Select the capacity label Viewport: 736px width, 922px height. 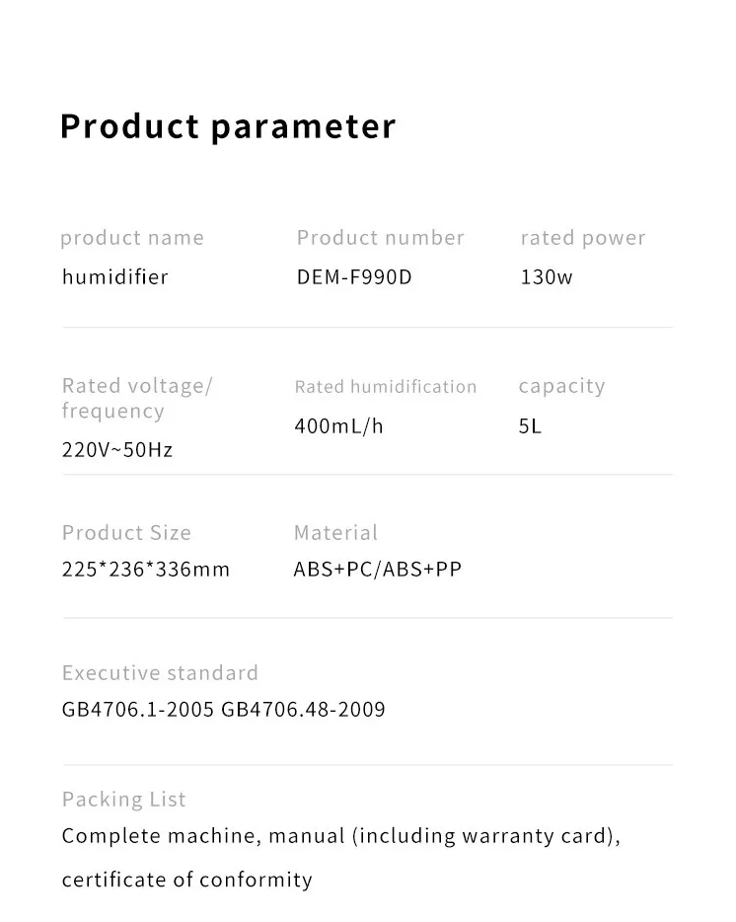[562, 386]
